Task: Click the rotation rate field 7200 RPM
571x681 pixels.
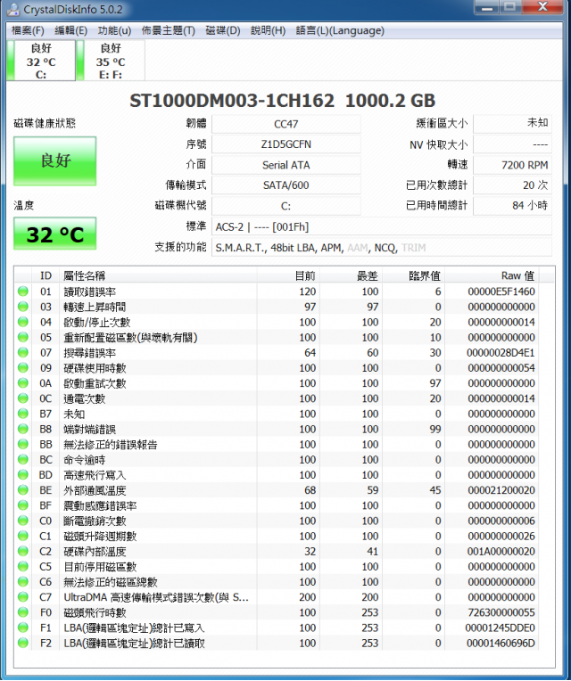Action: click(512, 165)
